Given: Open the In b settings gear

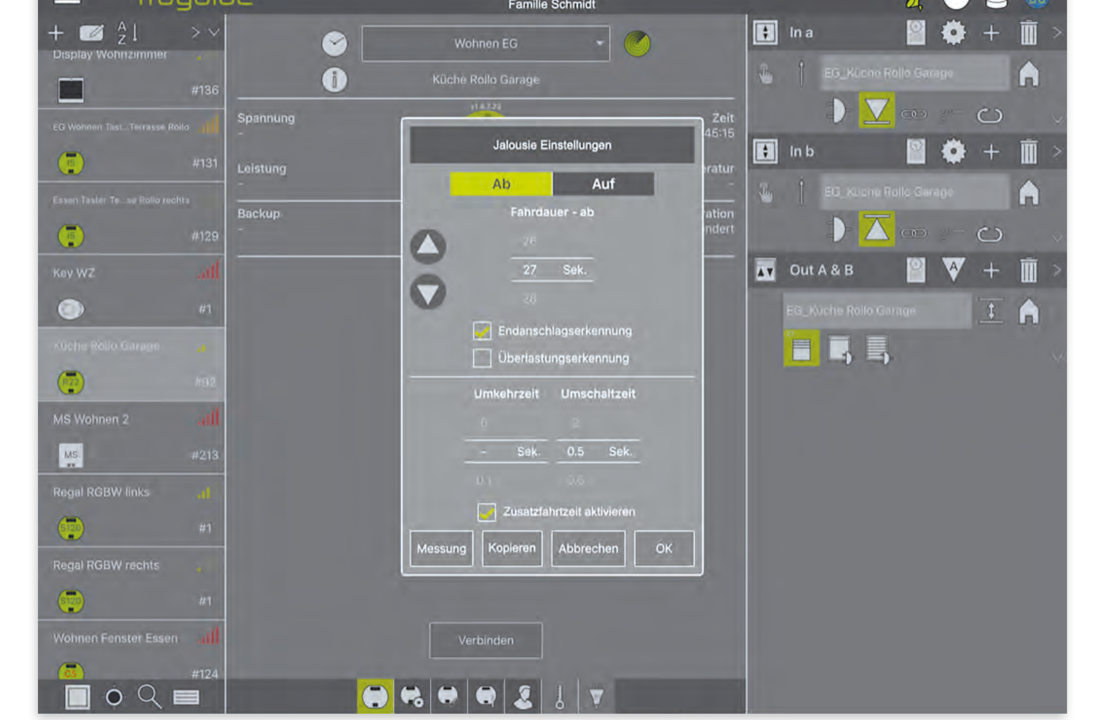Looking at the screenshot, I should 953,151.
